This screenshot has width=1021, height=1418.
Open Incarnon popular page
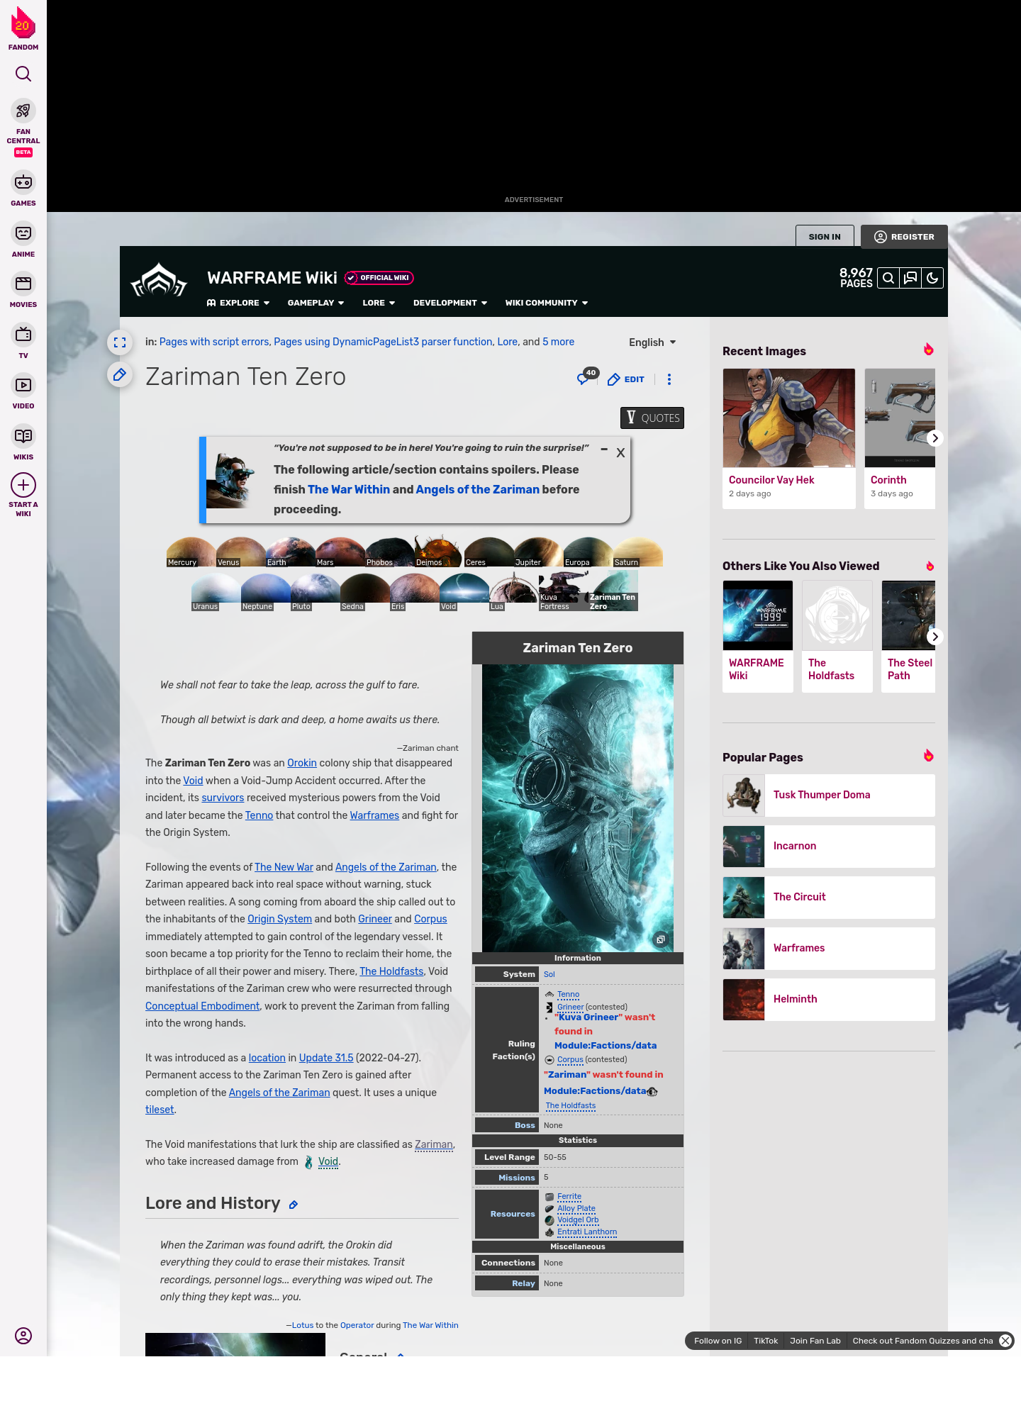829,847
